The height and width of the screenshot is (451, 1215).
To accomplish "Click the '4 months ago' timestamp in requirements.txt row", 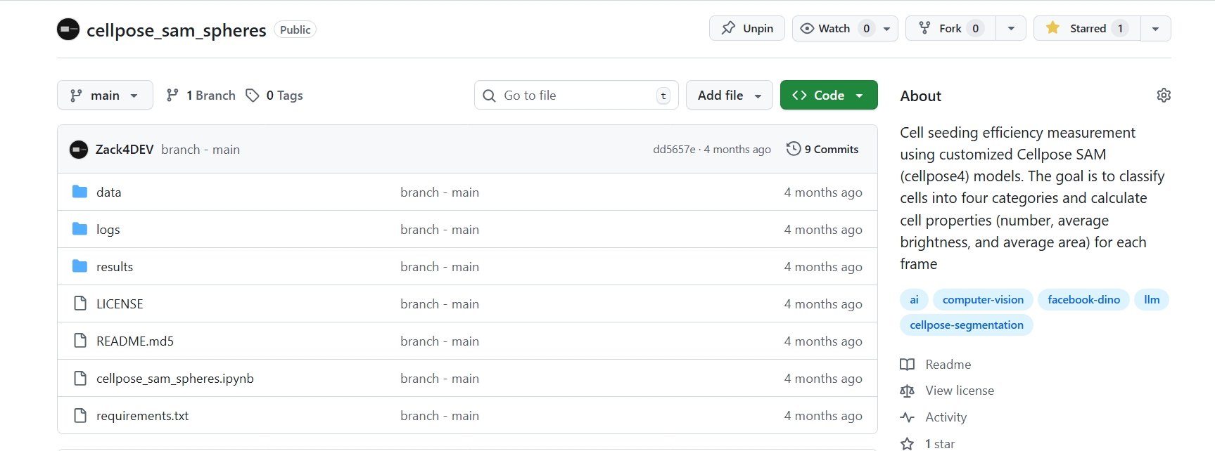I will tap(823, 415).
